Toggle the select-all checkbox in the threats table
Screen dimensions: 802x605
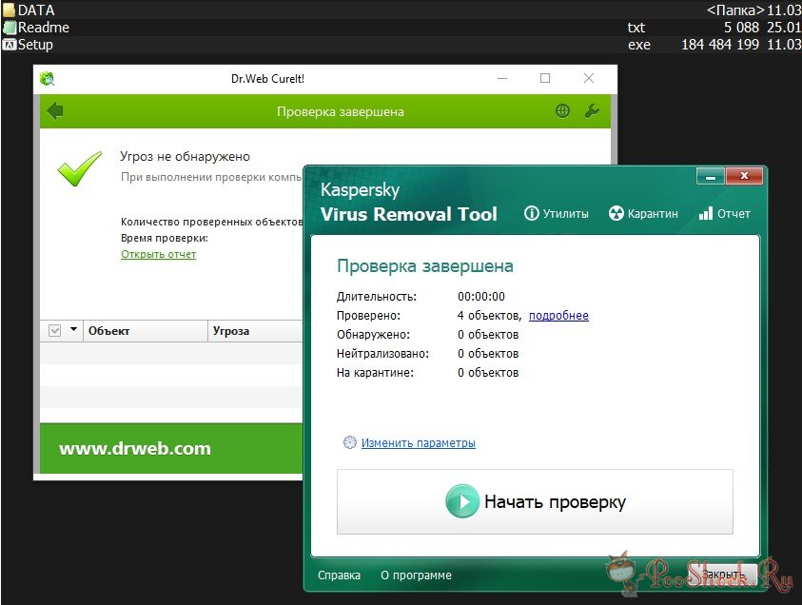point(54,330)
